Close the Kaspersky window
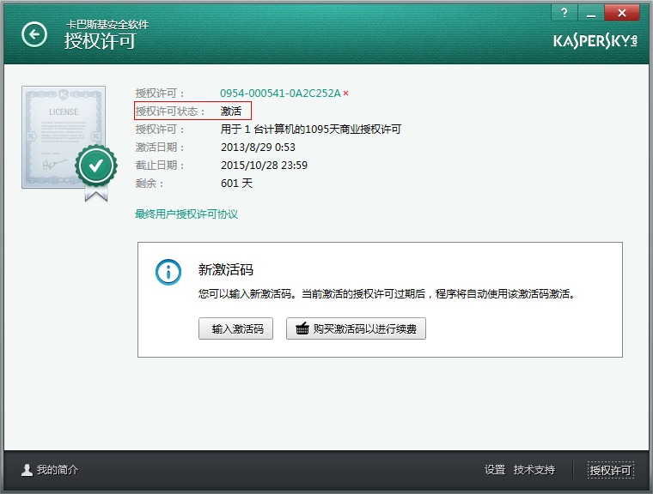Screen dimensions: 653x494 [622, 13]
